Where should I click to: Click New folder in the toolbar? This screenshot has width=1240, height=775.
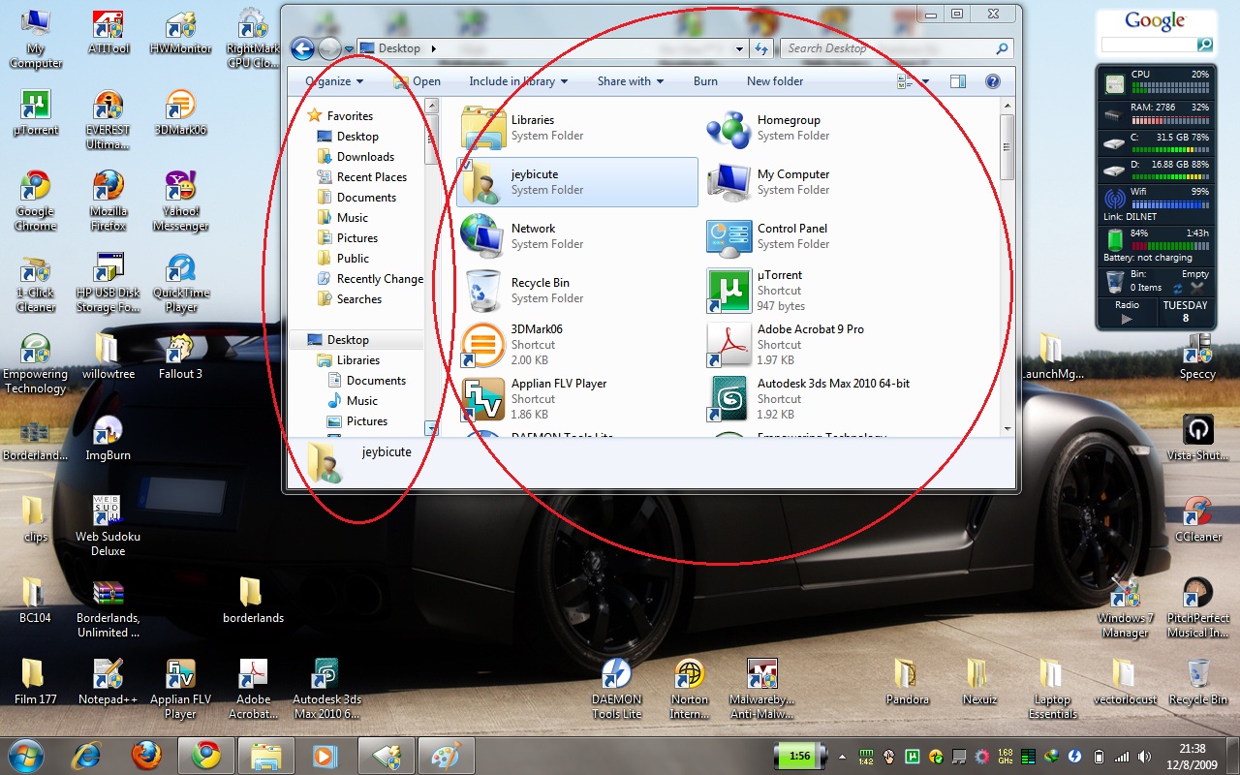[x=775, y=81]
